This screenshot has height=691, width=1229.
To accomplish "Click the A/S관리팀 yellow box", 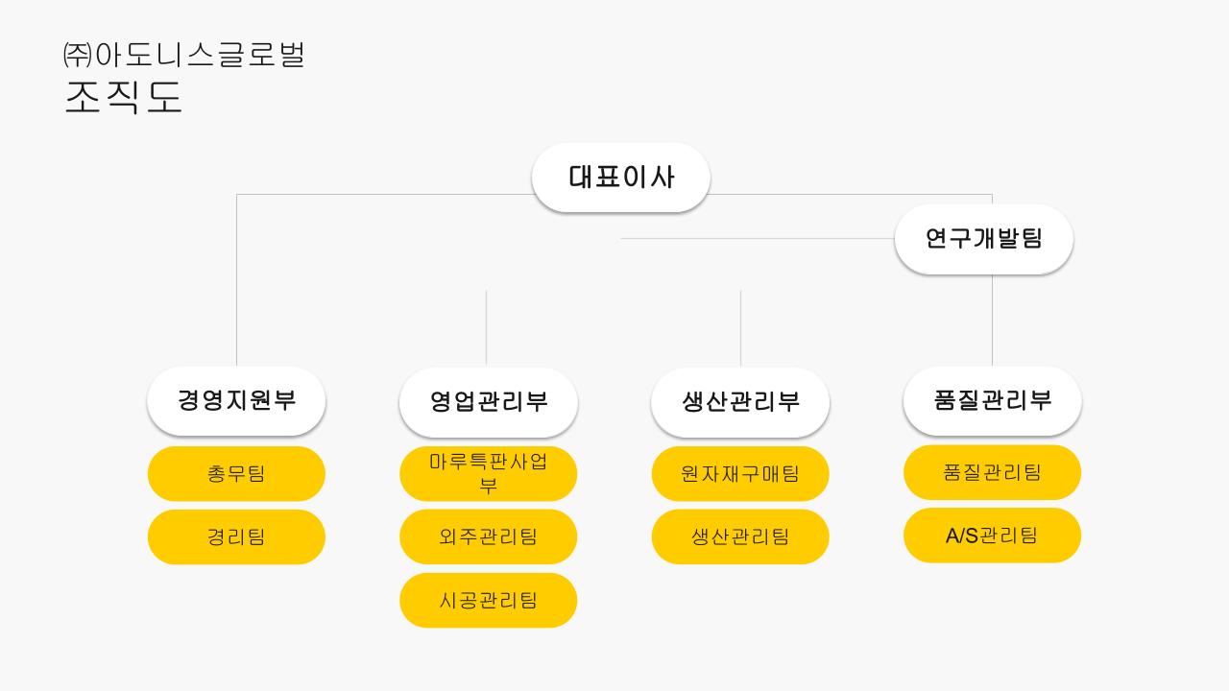I will point(993,536).
